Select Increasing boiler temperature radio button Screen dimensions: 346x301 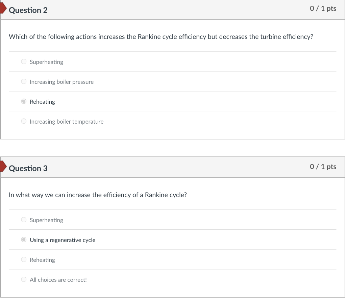24,121
